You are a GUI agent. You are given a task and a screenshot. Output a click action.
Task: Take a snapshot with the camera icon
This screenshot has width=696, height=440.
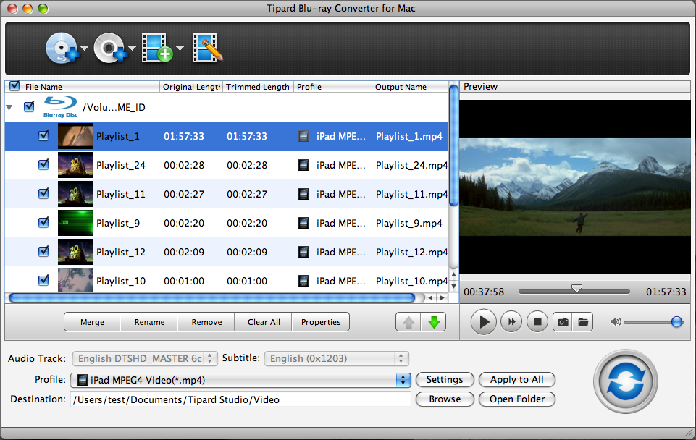[563, 322]
